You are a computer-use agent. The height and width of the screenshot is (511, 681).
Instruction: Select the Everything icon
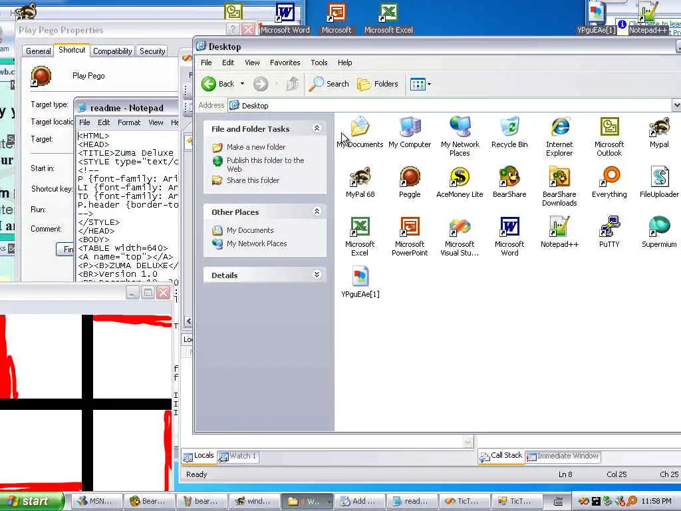coord(609,182)
